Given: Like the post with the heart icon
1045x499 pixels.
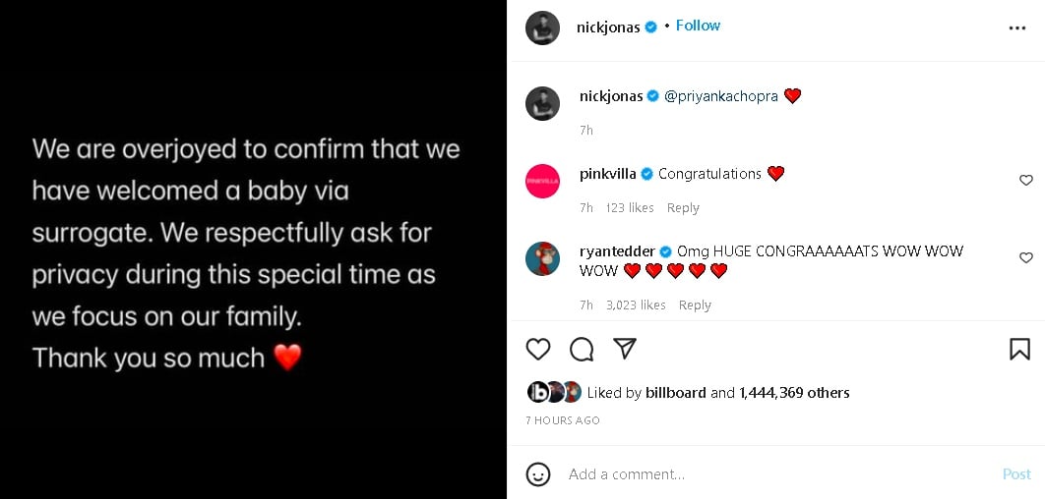Looking at the screenshot, I should (x=538, y=349).
